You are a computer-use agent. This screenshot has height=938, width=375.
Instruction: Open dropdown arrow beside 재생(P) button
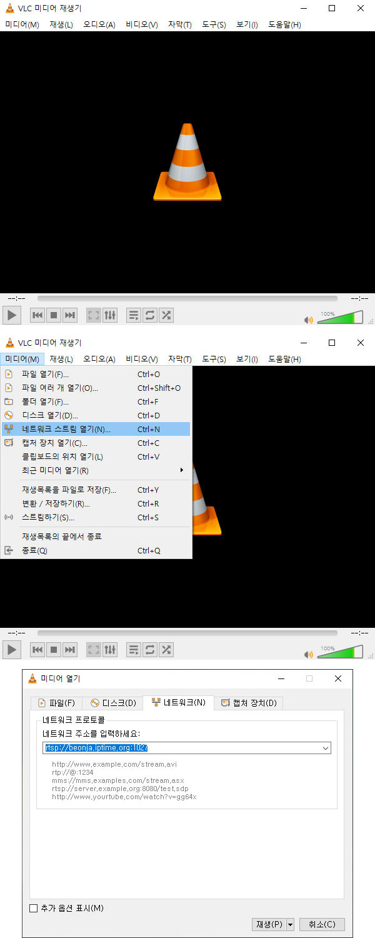[x=290, y=924]
